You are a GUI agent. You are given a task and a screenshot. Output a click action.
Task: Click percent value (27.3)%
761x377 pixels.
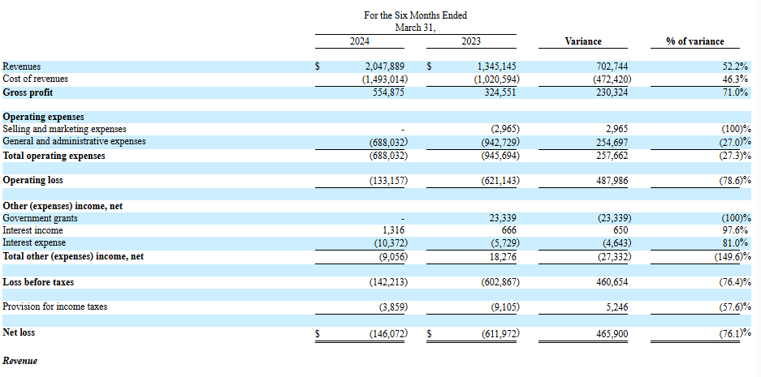point(735,156)
